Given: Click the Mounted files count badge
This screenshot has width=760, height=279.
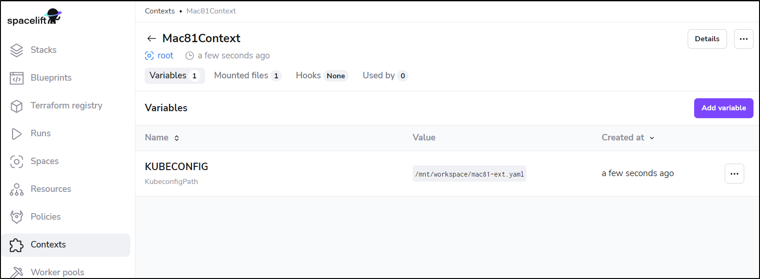Looking at the screenshot, I should pyautogui.click(x=276, y=76).
